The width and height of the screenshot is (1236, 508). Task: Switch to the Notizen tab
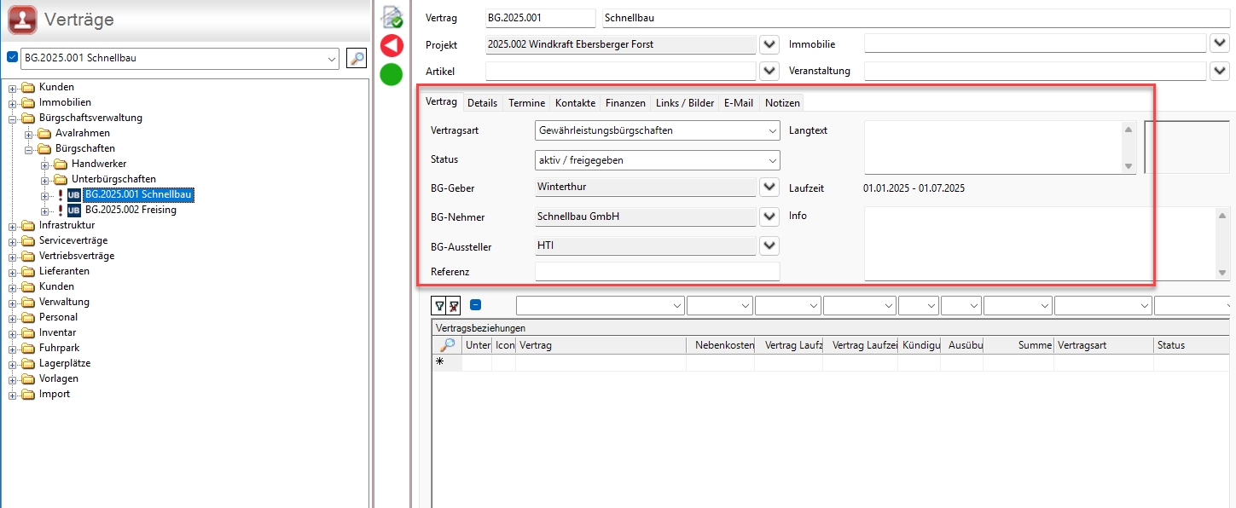782,103
